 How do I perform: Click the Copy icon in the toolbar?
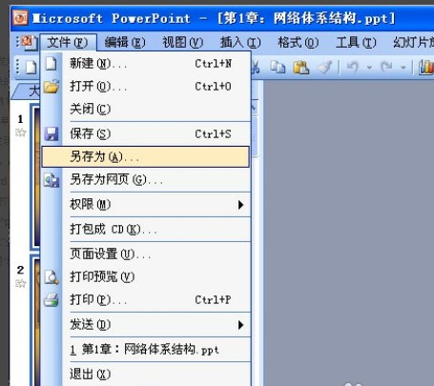(x=278, y=68)
